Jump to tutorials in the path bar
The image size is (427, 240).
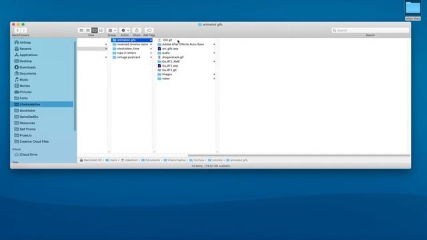pos(216,160)
